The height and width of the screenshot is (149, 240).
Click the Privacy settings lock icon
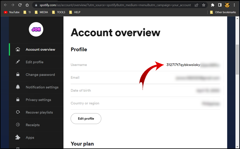tap(18, 100)
